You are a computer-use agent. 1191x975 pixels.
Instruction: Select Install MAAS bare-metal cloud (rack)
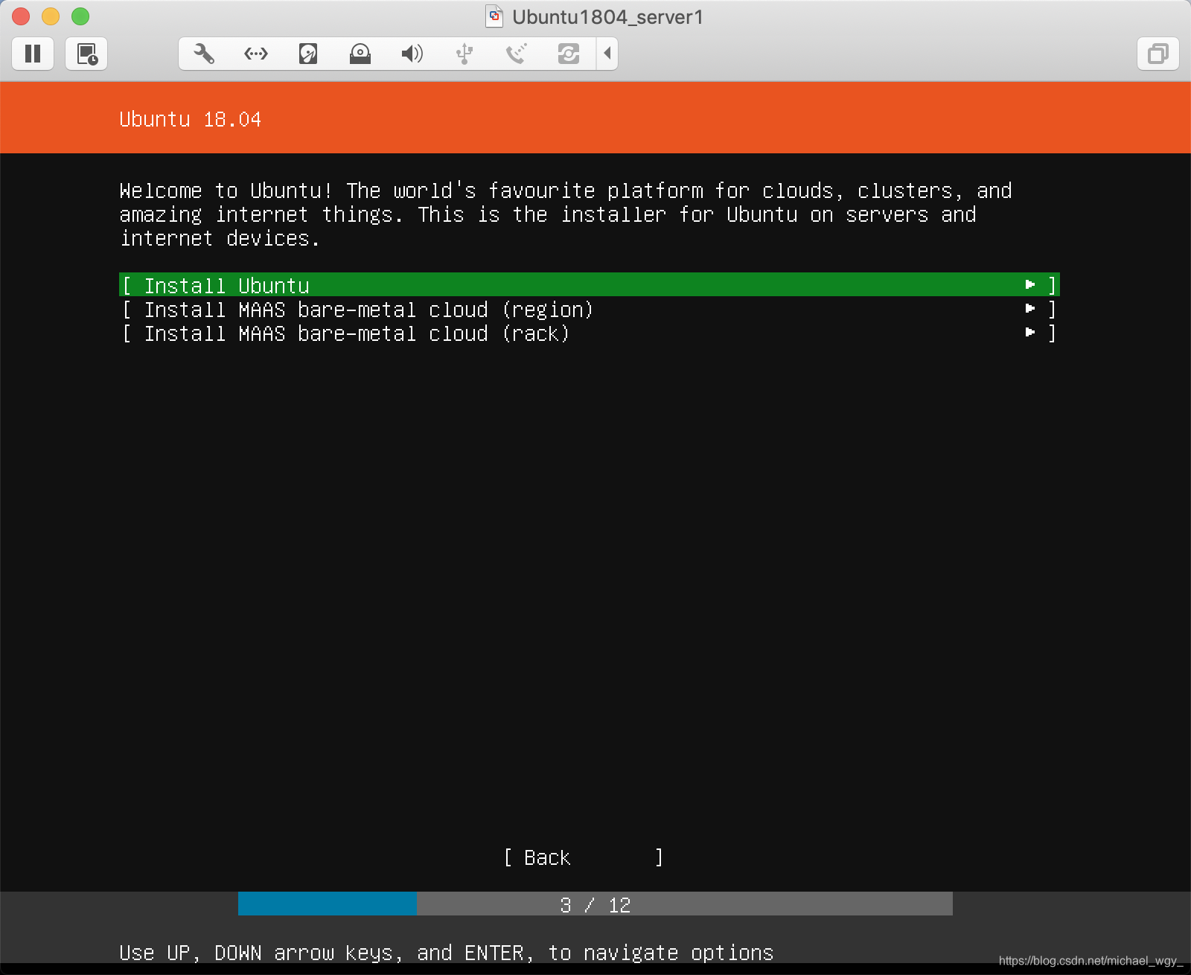[589, 333]
